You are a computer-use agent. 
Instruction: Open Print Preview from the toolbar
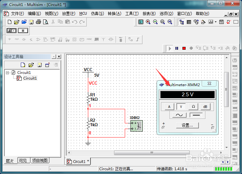tap(46, 22)
